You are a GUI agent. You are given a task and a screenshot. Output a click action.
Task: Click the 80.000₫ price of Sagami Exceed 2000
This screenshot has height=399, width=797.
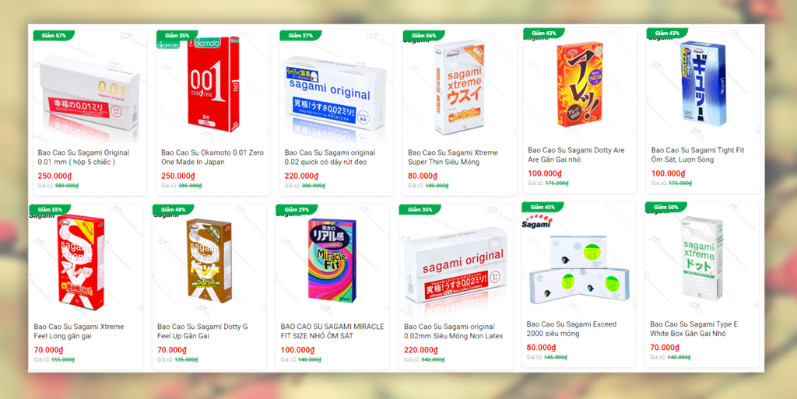coord(542,348)
